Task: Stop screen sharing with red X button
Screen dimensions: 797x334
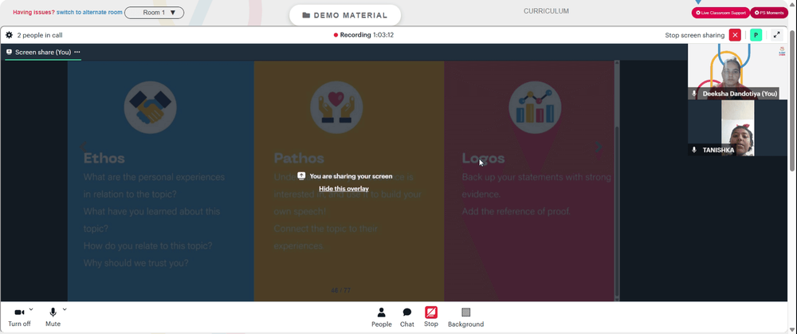Action: [735, 35]
